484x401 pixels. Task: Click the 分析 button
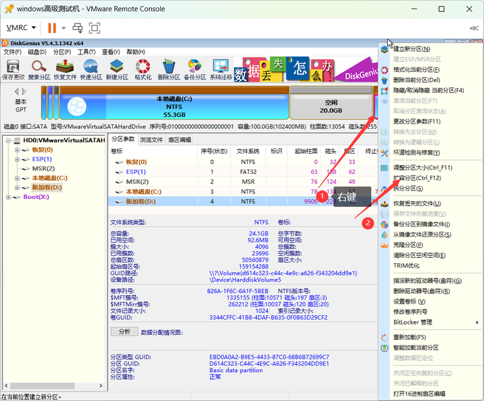pyautogui.click(x=124, y=332)
